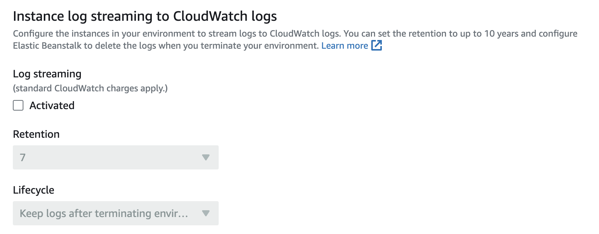
Task: Open the Retention dropdown showing 7
Action: click(x=116, y=157)
